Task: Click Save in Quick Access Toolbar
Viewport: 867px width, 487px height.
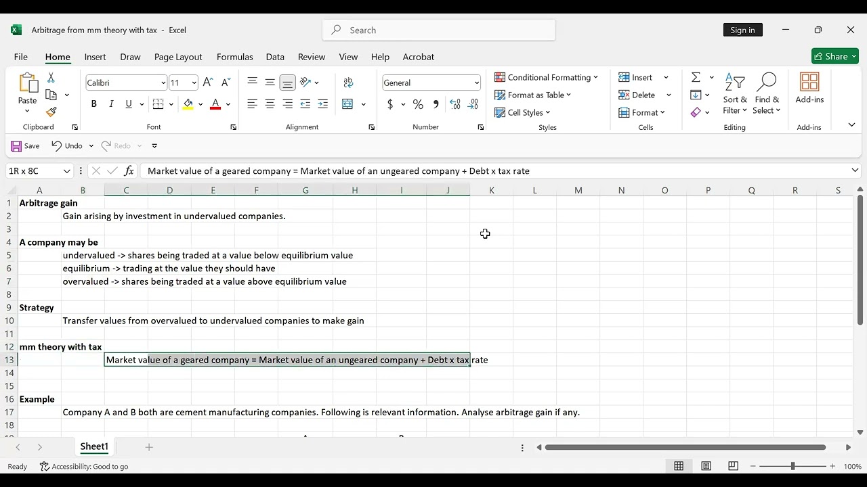Action: pos(25,145)
